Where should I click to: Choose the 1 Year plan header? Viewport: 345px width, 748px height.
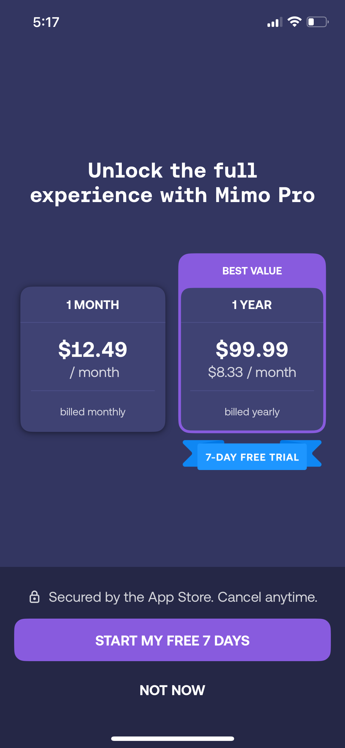tap(252, 305)
